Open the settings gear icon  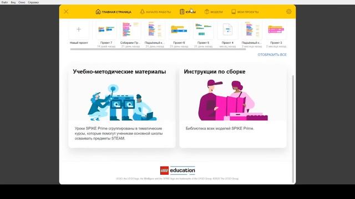coord(288,12)
